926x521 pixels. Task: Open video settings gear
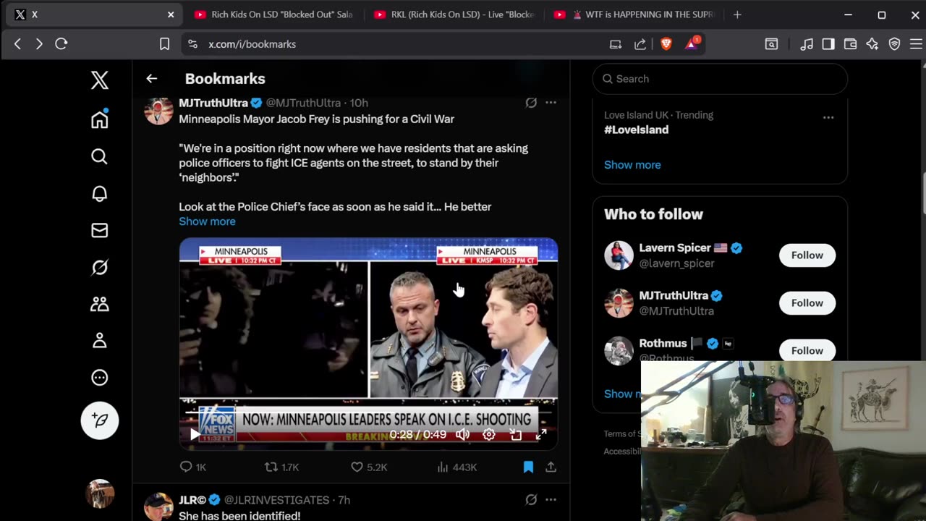click(x=489, y=434)
